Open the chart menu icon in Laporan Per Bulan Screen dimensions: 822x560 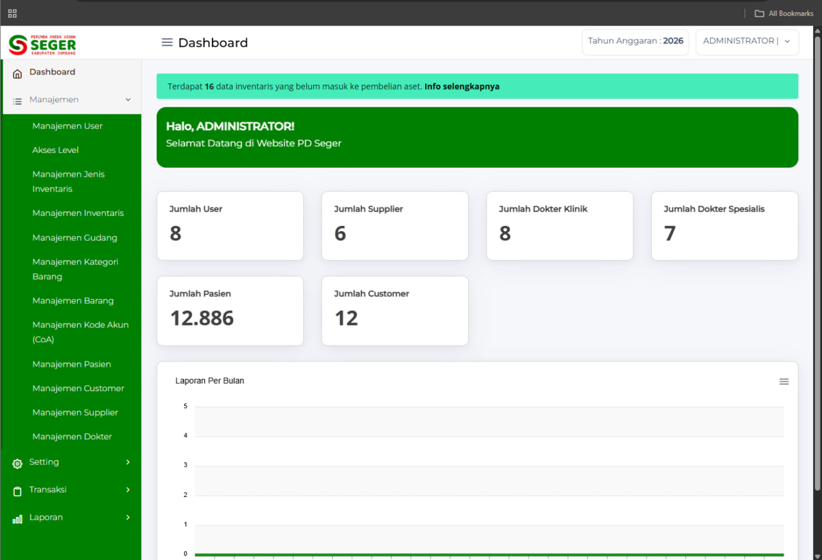[783, 381]
